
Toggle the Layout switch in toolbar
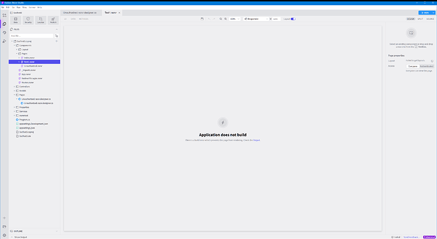293,19
